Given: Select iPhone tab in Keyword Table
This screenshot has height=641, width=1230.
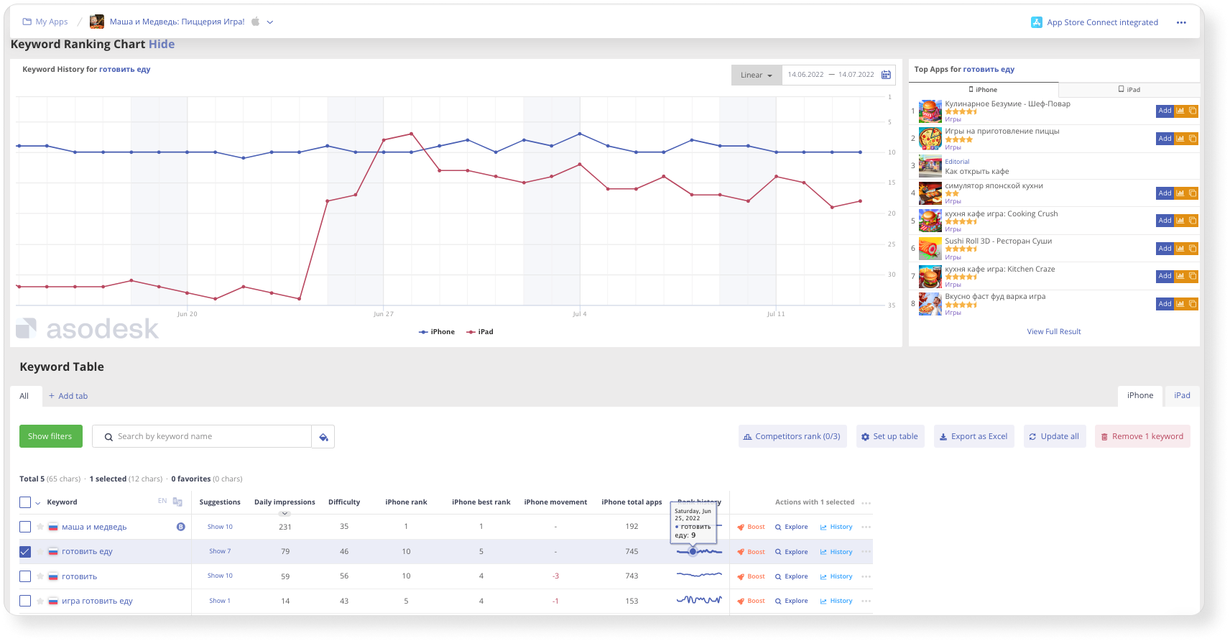Looking at the screenshot, I should pyautogui.click(x=1140, y=395).
